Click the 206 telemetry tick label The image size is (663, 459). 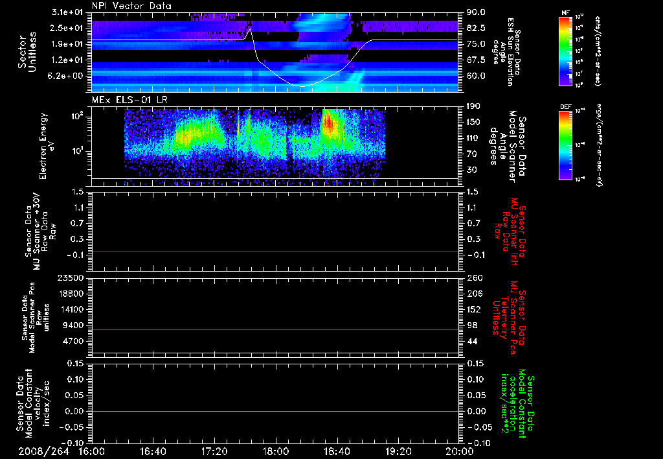pos(473,294)
